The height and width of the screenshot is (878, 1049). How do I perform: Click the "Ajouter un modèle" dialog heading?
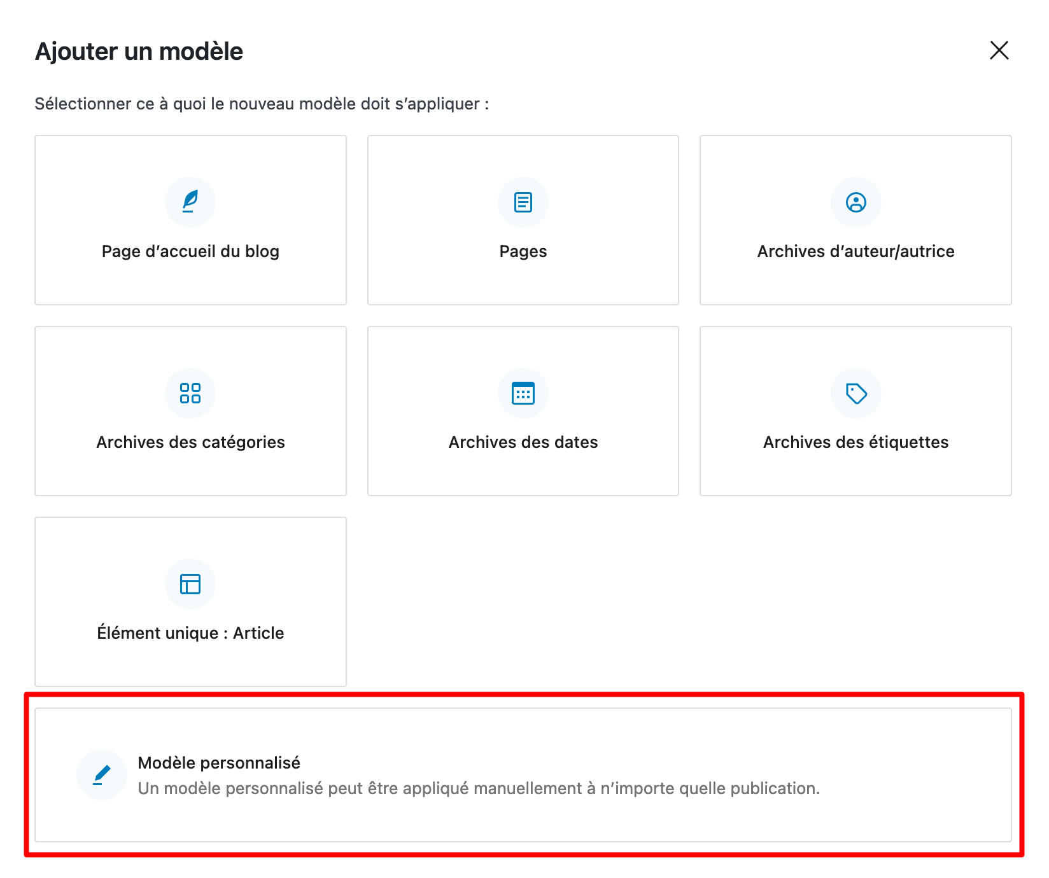pos(139,52)
